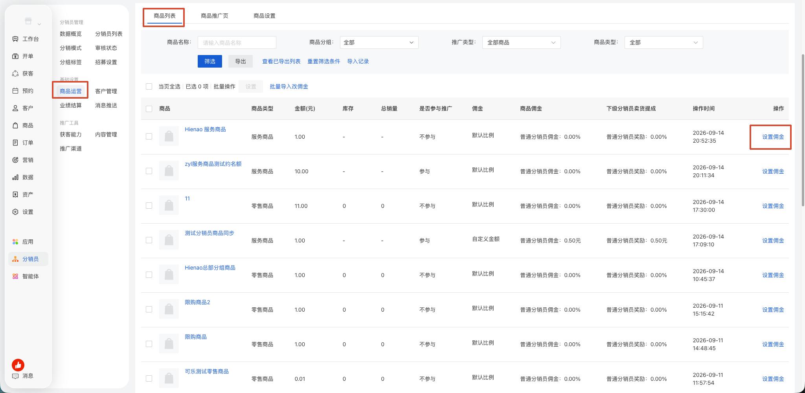Click the 批量导入改佣金 link
The image size is (805, 393).
click(x=289, y=86)
